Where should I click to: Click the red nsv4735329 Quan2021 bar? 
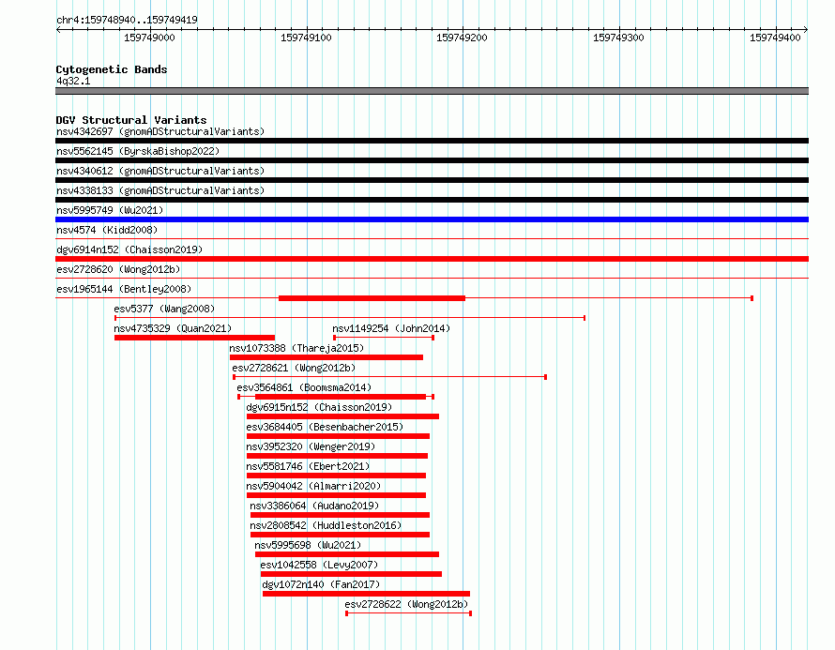[194, 338]
